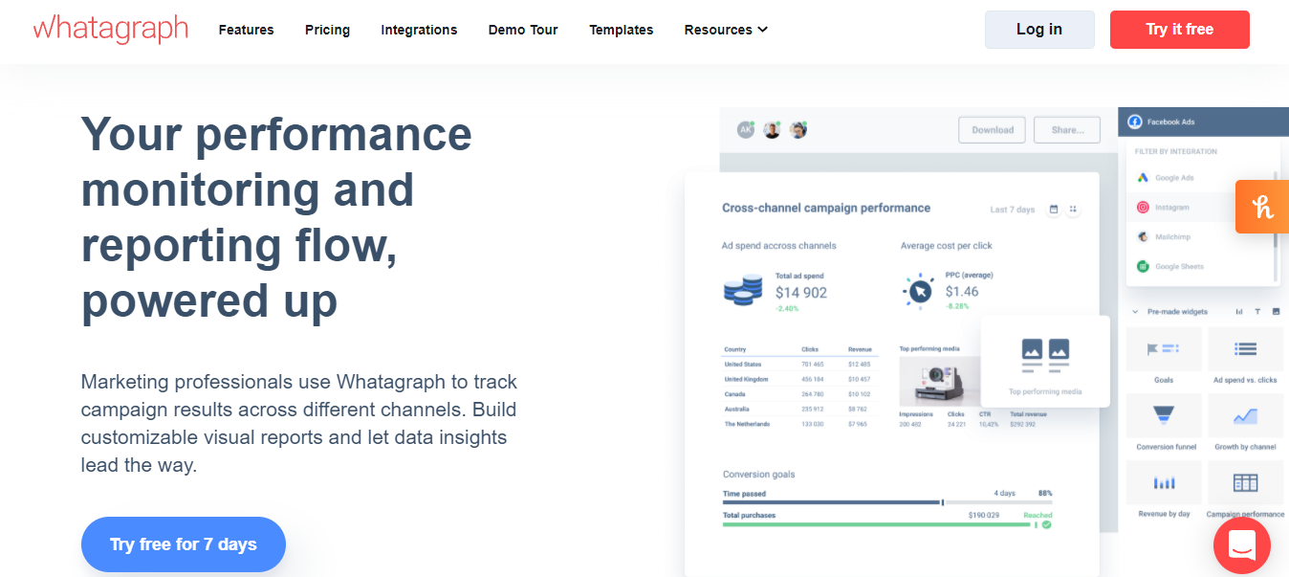Viewport: 1289px width, 577px height.
Task: Open the Templates page
Action: (622, 30)
